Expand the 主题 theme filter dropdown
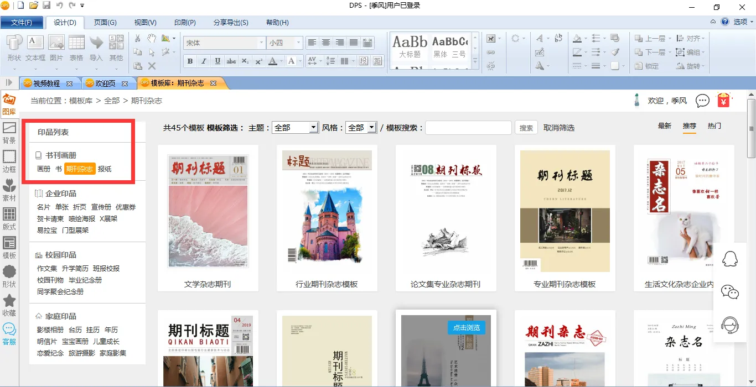 click(313, 128)
